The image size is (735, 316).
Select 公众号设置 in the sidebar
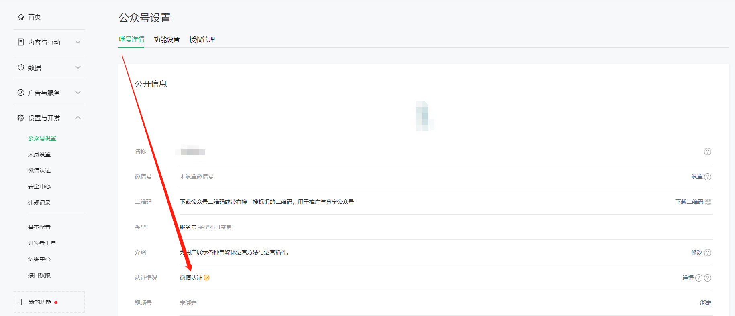coord(42,138)
